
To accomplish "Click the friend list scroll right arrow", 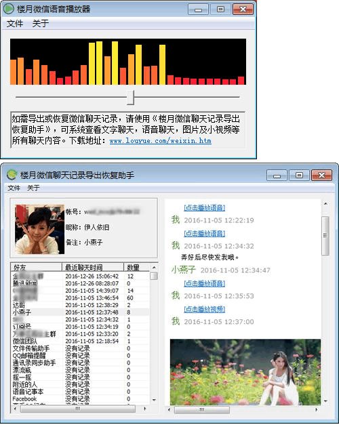I will pyautogui.click(x=144, y=409).
